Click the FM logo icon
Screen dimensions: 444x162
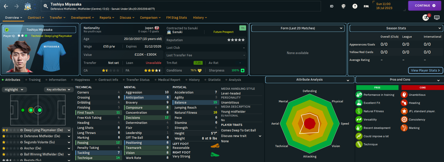pyautogui.click(x=366, y=6)
